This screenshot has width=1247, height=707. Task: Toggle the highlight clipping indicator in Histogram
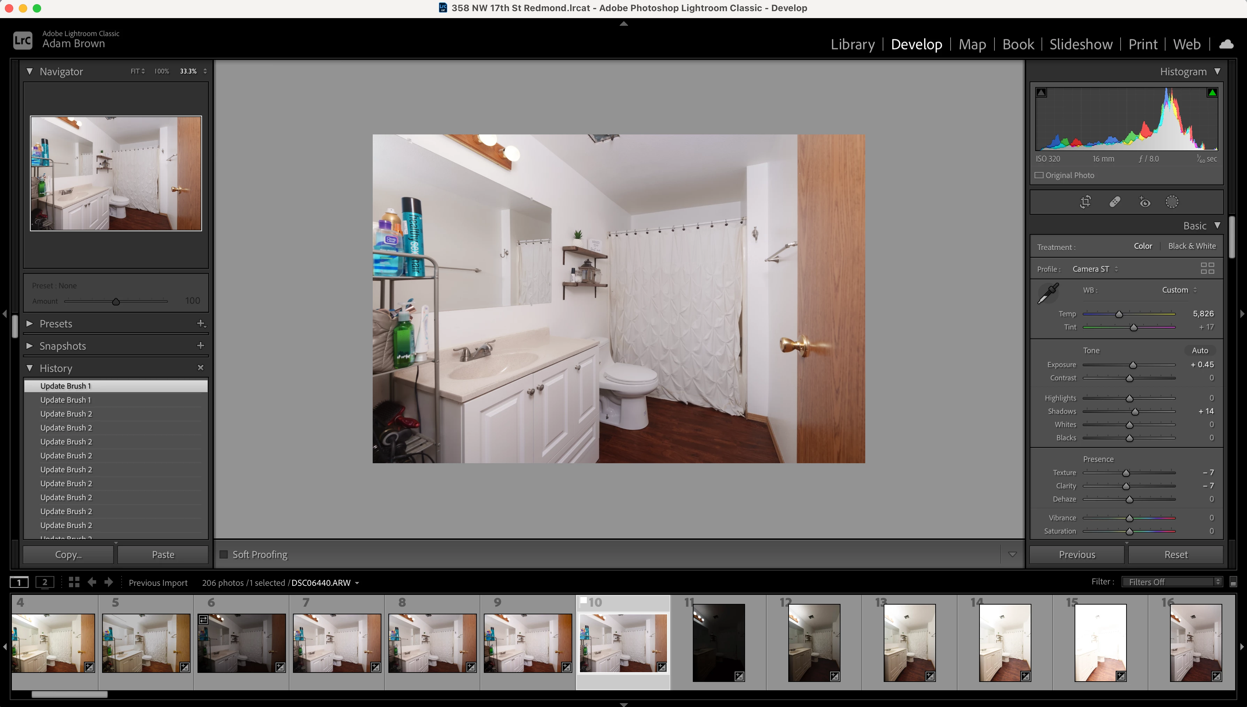pyautogui.click(x=1212, y=92)
